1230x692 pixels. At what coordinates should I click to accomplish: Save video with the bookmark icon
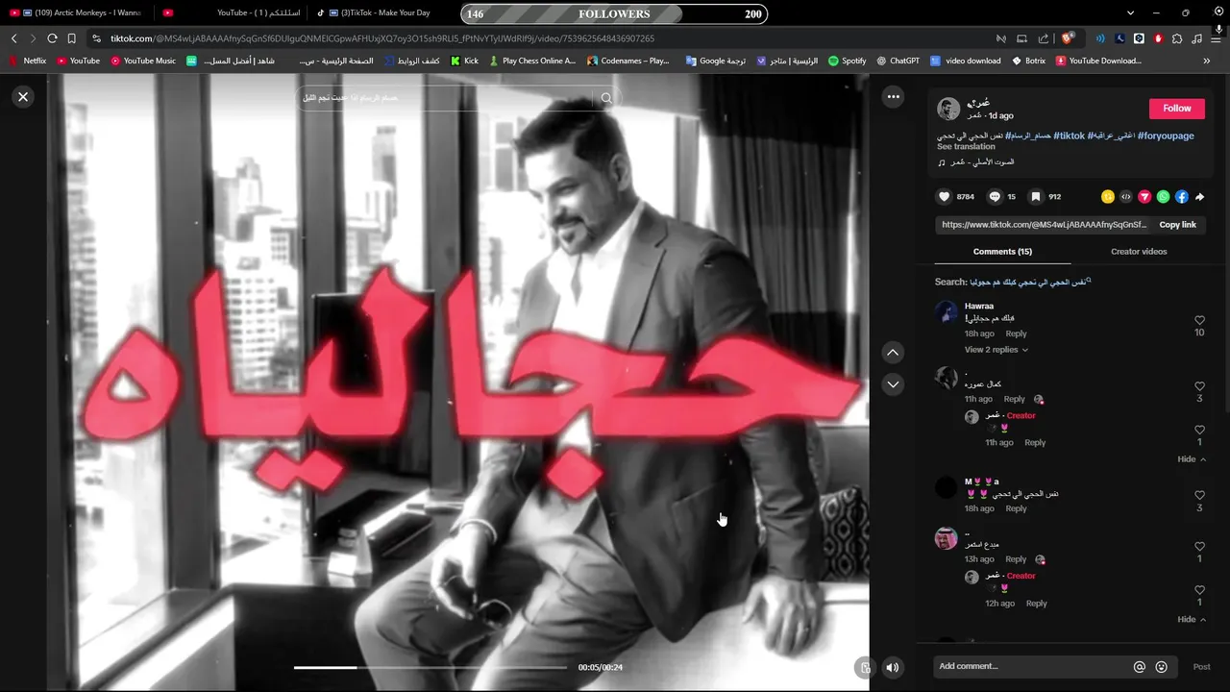tap(1036, 197)
